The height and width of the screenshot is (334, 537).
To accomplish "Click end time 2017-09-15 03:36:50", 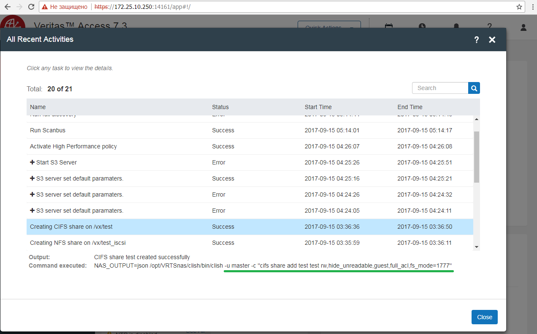I will point(425,227).
